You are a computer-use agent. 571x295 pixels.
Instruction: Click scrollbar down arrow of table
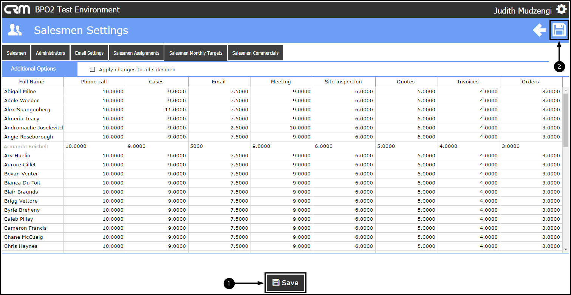coord(566,249)
